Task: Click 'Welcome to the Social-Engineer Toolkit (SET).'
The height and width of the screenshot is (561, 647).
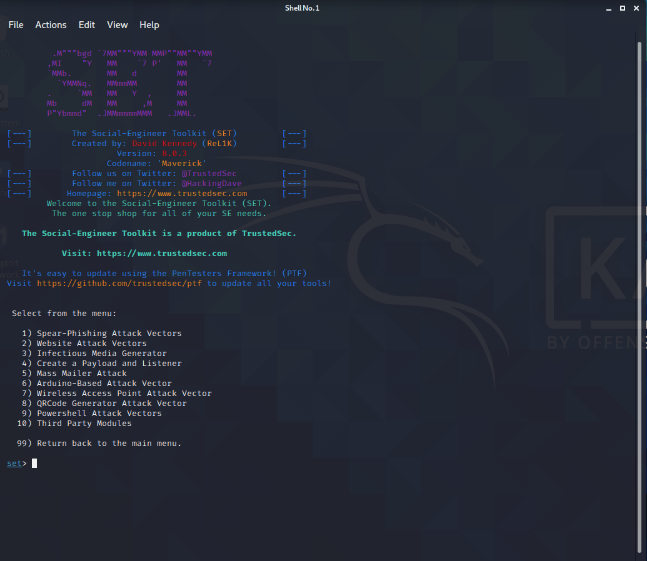Action: [x=159, y=204]
